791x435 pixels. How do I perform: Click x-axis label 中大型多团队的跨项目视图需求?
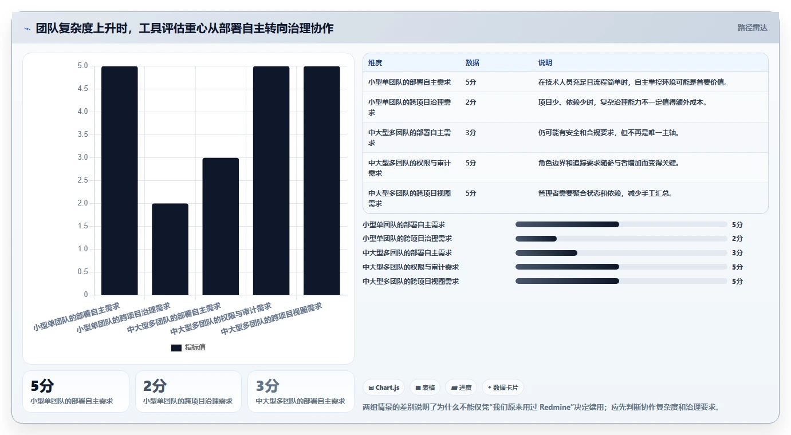(272, 319)
